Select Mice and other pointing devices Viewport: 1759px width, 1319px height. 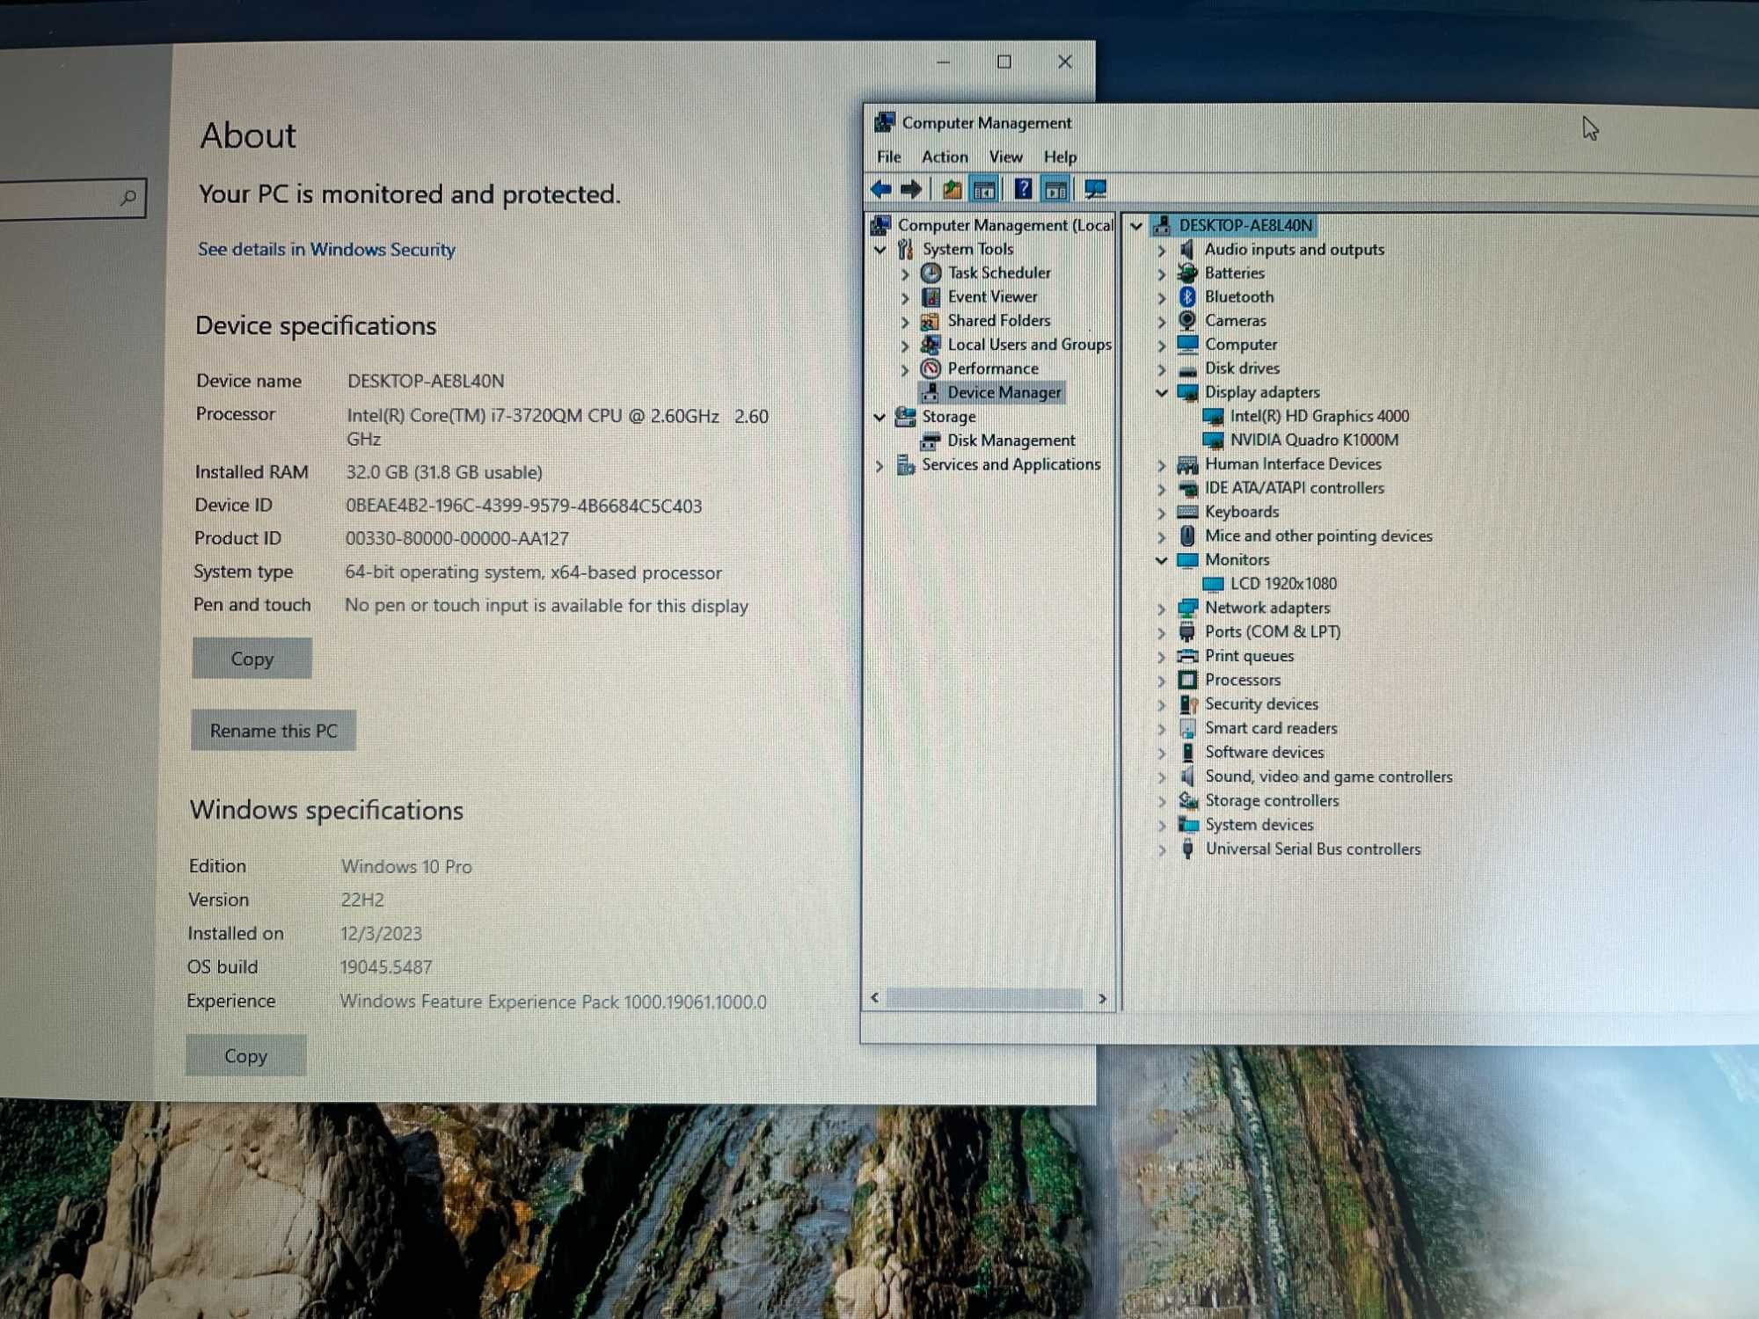[x=1318, y=536]
